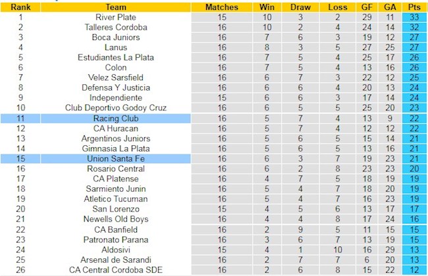Open the CA Central Cordoba SDE entry

pos(116,269)
